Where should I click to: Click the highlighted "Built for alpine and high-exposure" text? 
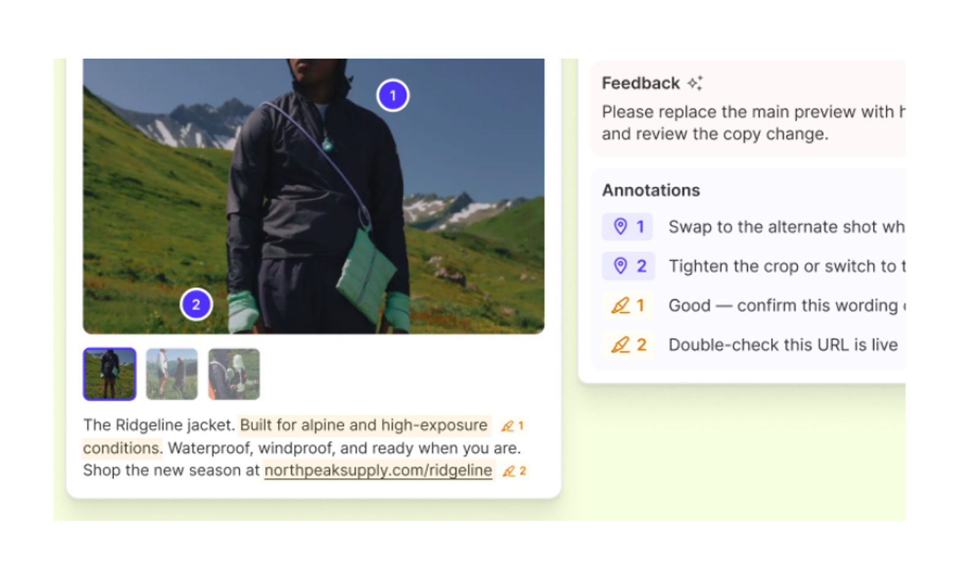pyautogui.click(x=364, y=425)
